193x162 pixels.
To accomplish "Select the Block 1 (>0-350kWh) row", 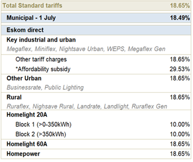I will [x=96, y=125].
